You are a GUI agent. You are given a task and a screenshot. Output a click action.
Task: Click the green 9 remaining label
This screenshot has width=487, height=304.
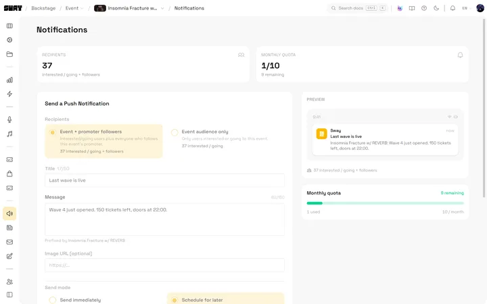tap(452, 193)
